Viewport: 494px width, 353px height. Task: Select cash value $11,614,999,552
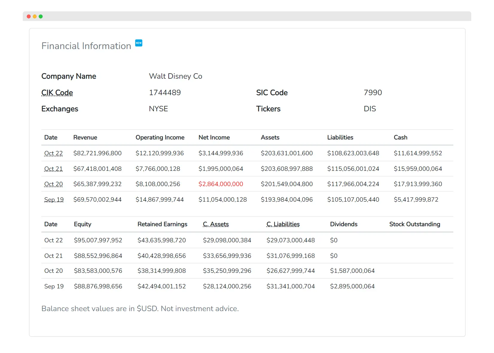tap(418, 153)
